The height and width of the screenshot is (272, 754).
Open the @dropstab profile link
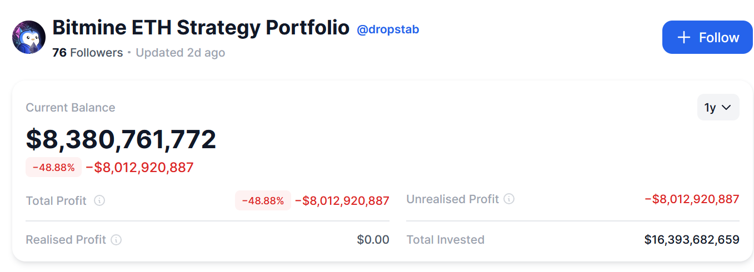[388, 29]
